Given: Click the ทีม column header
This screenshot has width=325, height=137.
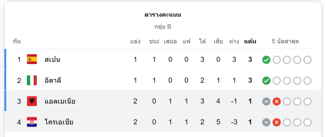Looking at the screenshot, I should tap(17, 41).
